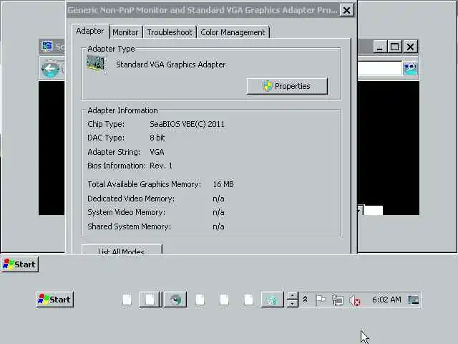Click the Dedicated Video Memory label
The width and height of the screenshot is (458, 344).
coord(131,199)
